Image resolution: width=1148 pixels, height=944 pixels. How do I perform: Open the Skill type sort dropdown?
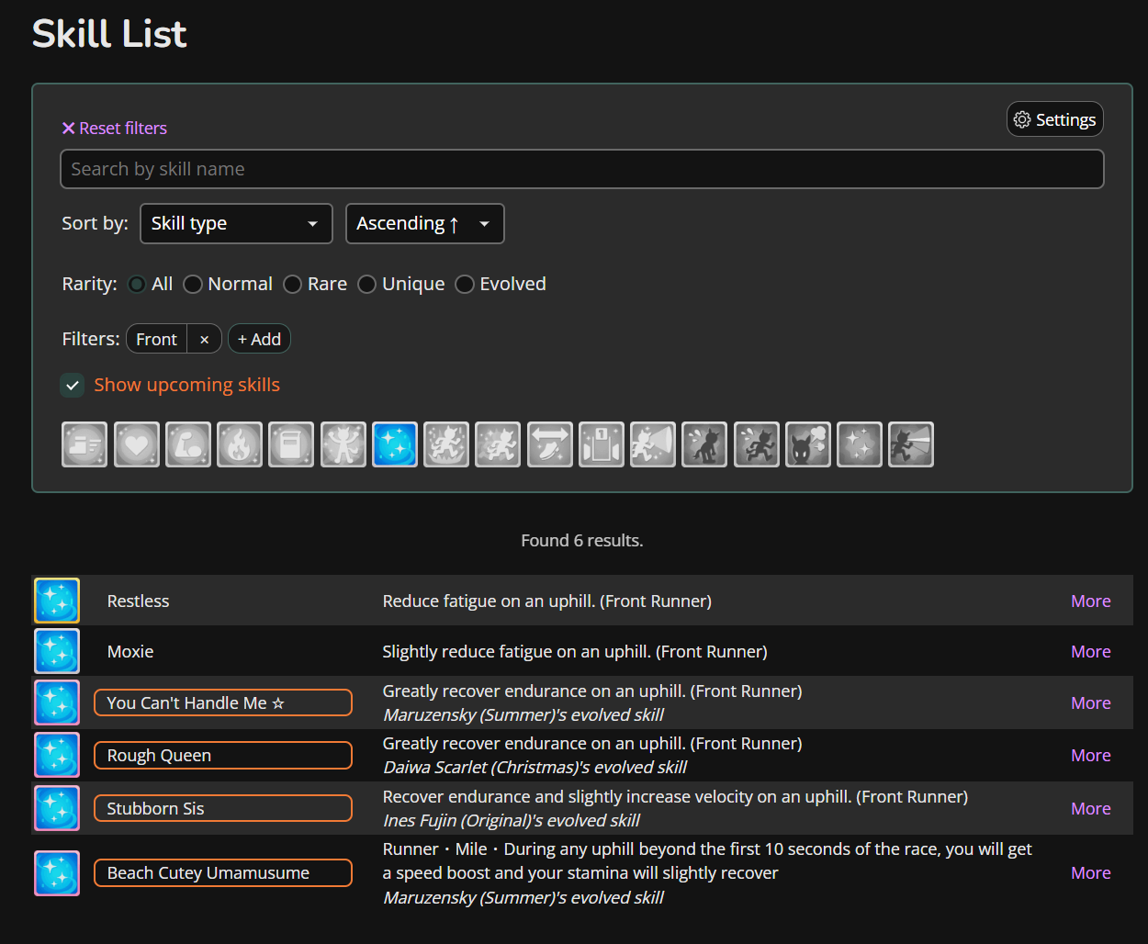click(x=236, y=223)
